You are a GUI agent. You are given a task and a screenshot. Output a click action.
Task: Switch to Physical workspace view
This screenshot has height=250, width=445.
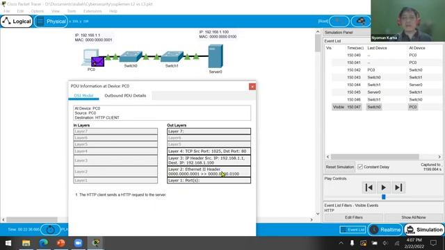(51, 22)
